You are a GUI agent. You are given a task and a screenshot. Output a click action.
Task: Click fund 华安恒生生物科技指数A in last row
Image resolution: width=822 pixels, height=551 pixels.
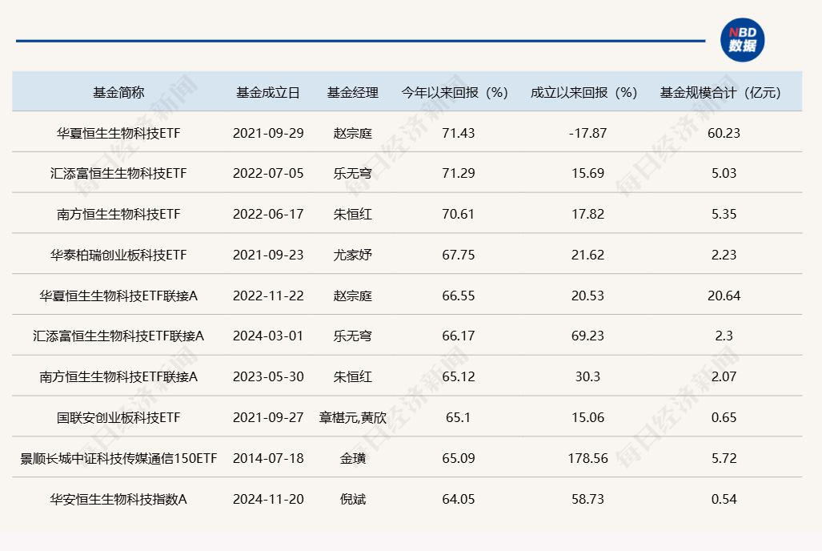tap(117, 499)
